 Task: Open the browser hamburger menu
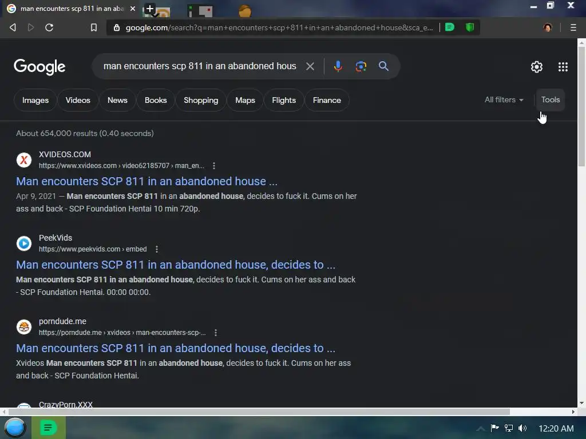573,27
